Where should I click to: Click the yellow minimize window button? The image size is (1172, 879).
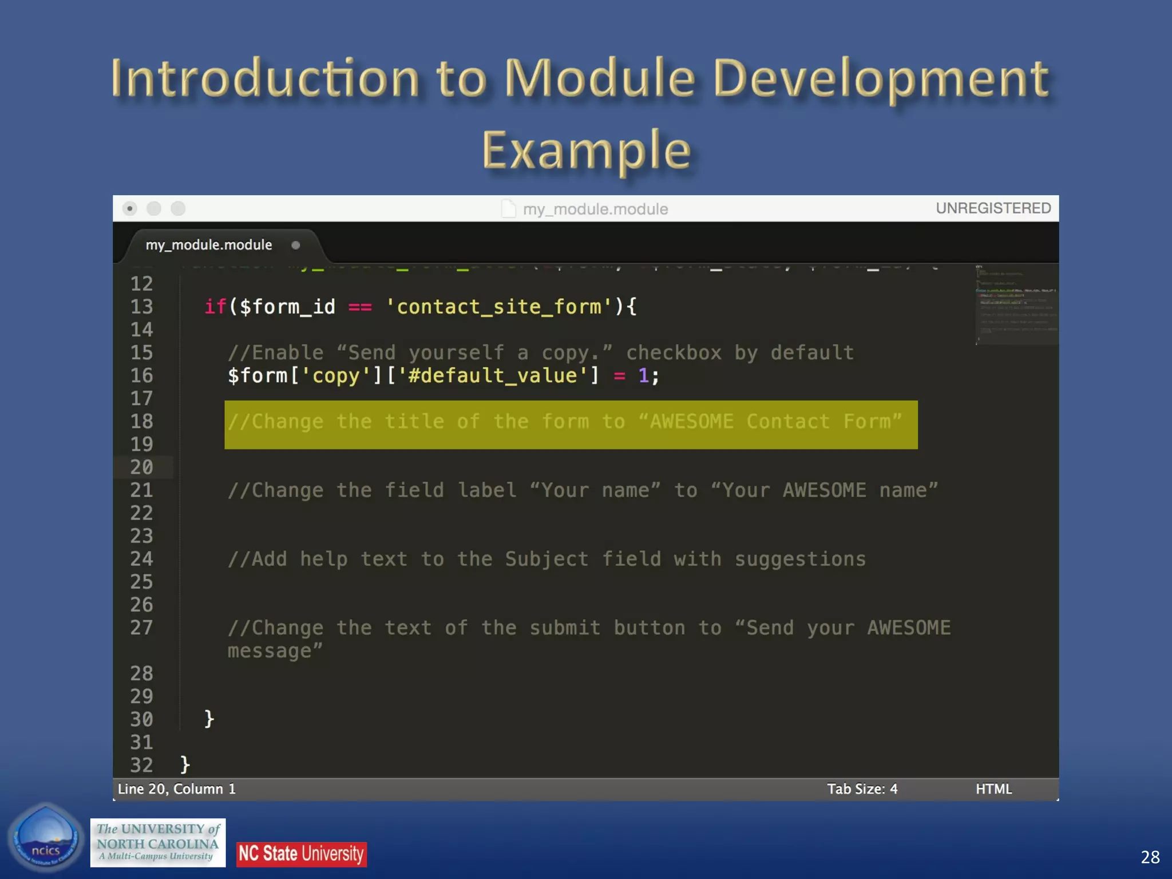(x=154, y=209)
